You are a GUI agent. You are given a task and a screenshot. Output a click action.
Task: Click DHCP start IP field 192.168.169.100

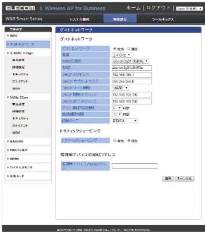[x=131, y=95]
